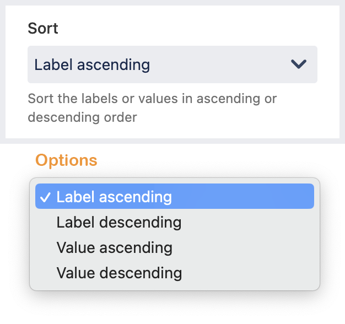Click blank area of the blue highlighted row
345x324 pixels.
coord(248,197)
